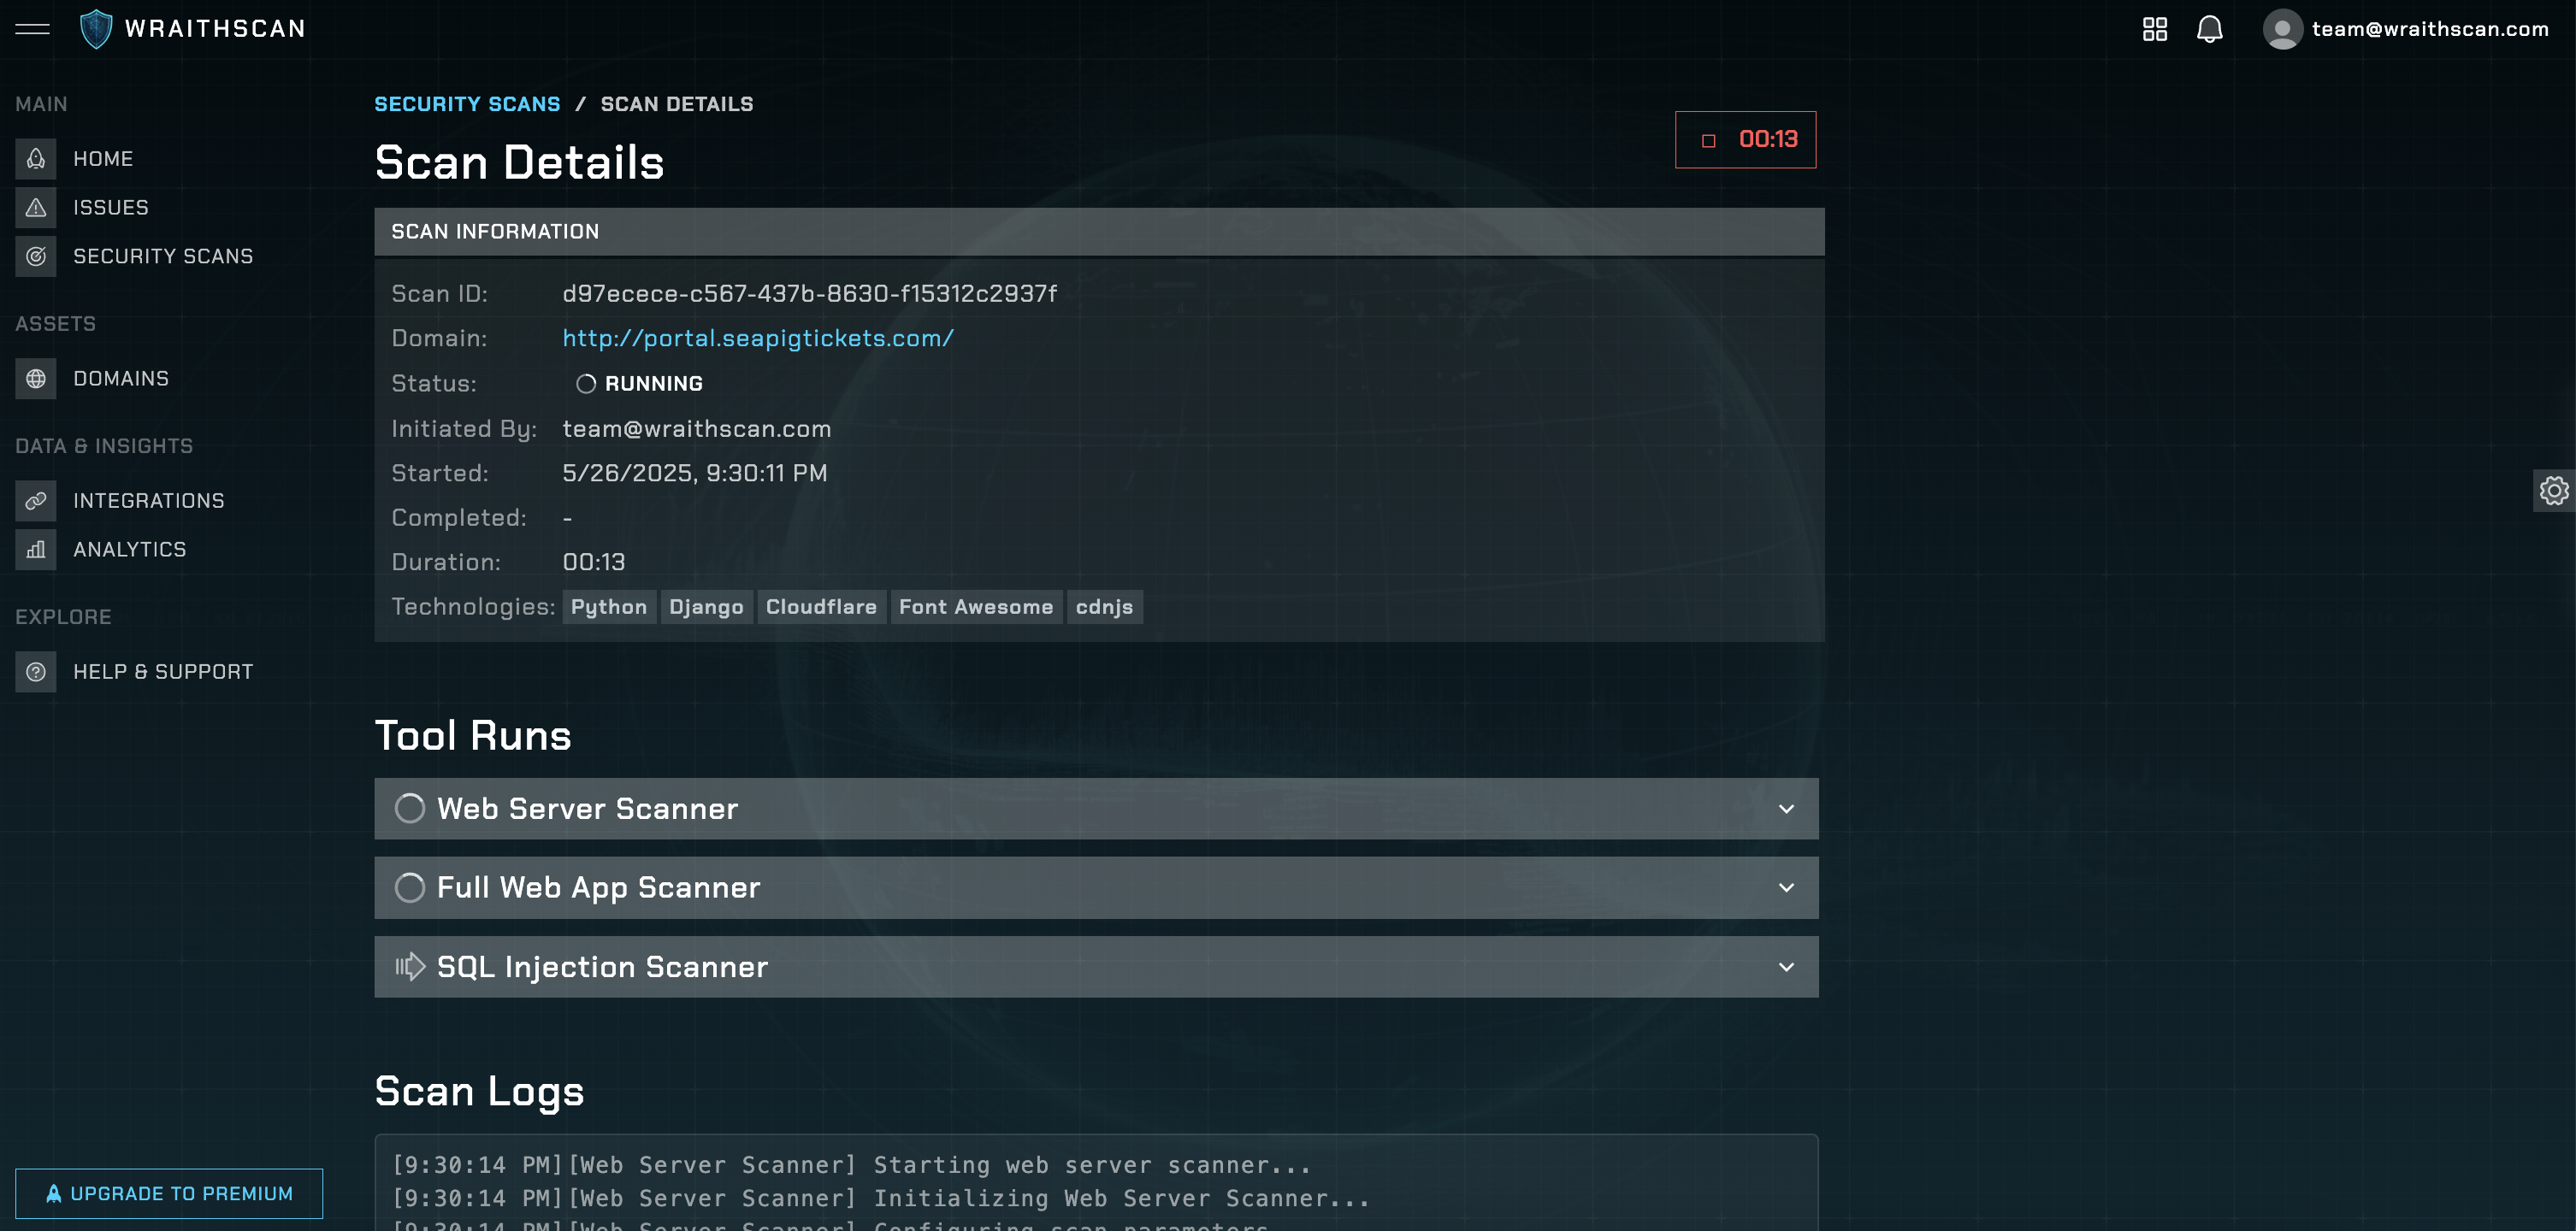
Task: Open Domains using the globe icon
Action: click(x=35, y=378)
